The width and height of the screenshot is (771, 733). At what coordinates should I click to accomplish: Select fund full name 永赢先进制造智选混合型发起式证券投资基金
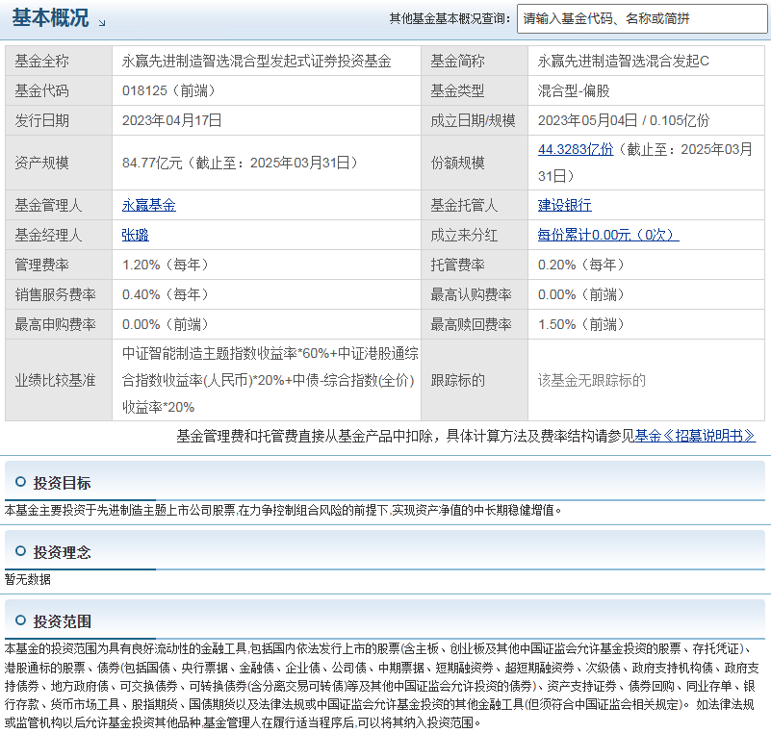tap(257, 61)
